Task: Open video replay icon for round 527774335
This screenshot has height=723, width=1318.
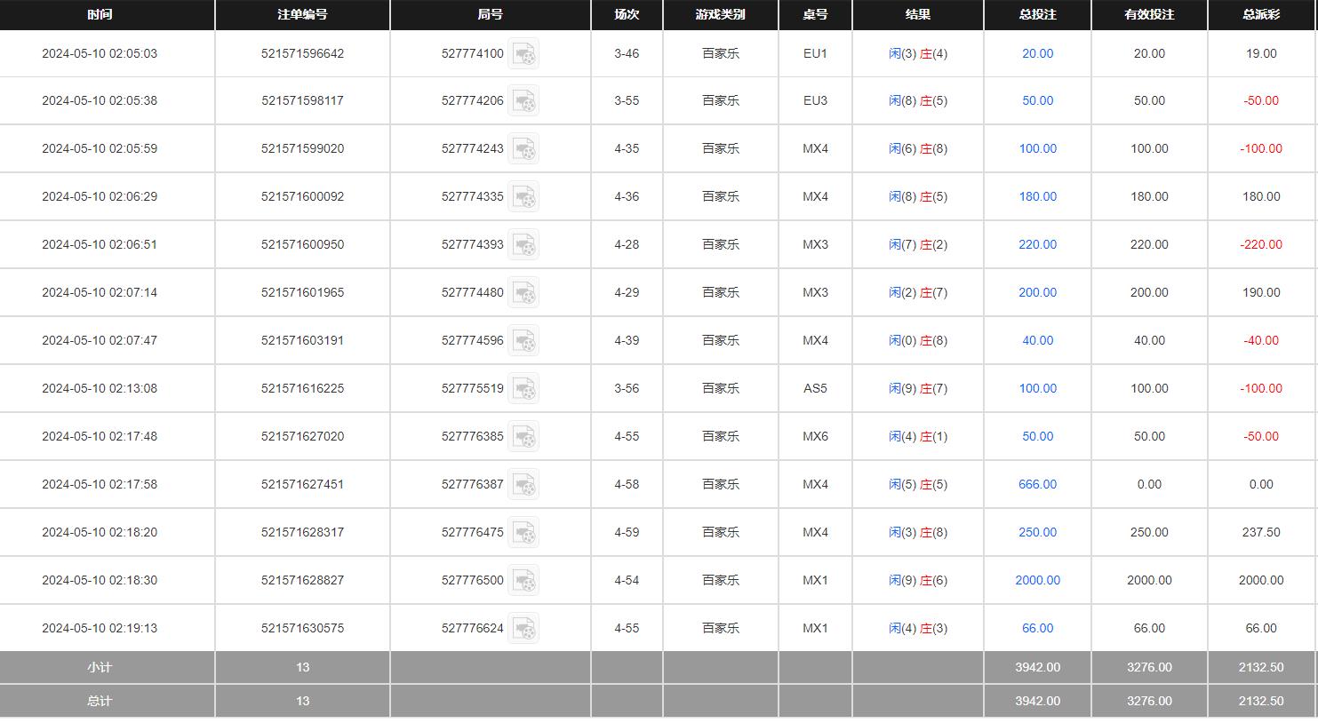Action: coord(523,196)
